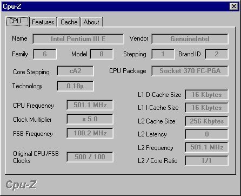This screenshot has width=241, height=196.
Task: Click the Brand ID value field
Action: click(x=217, y=54)
